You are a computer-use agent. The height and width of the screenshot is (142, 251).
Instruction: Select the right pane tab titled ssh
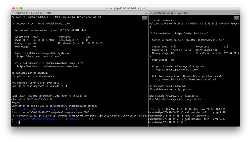[171, 13]
